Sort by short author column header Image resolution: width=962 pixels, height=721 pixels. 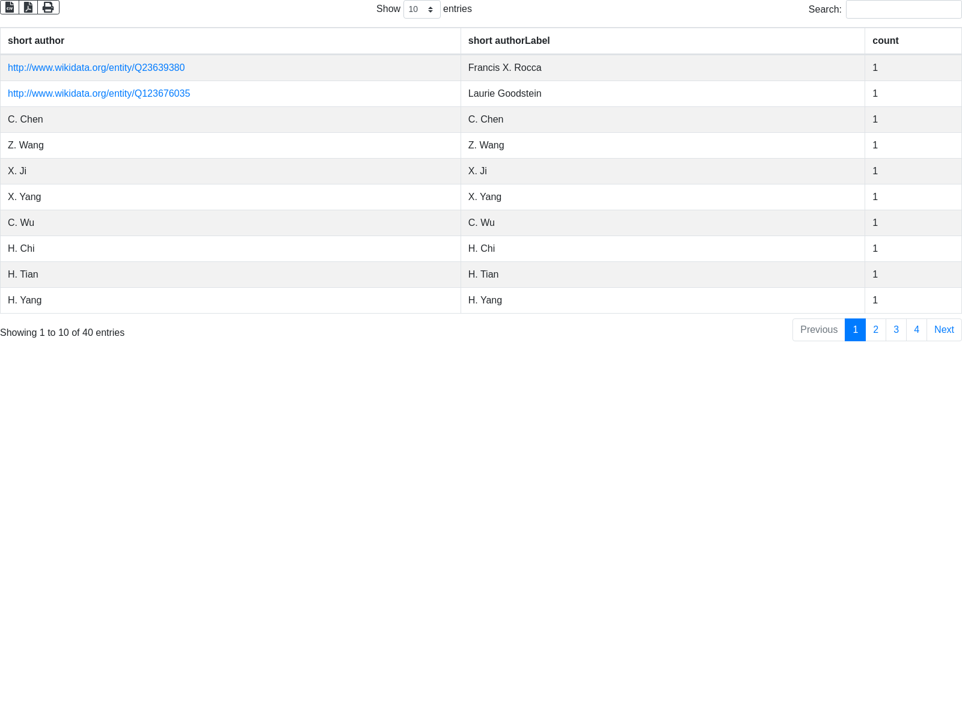(x=36, y=41)
